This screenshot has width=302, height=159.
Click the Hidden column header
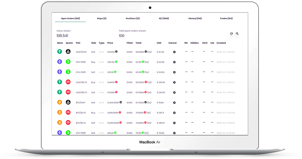pos(195,43)
